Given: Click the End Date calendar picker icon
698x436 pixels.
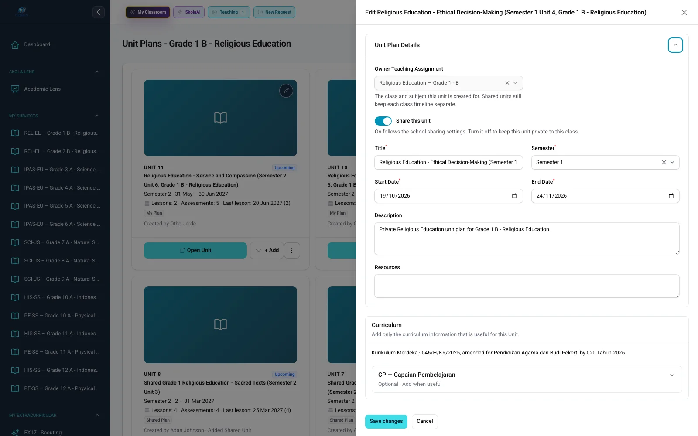Looking at the screenshot, I should (x=671, y=196).
